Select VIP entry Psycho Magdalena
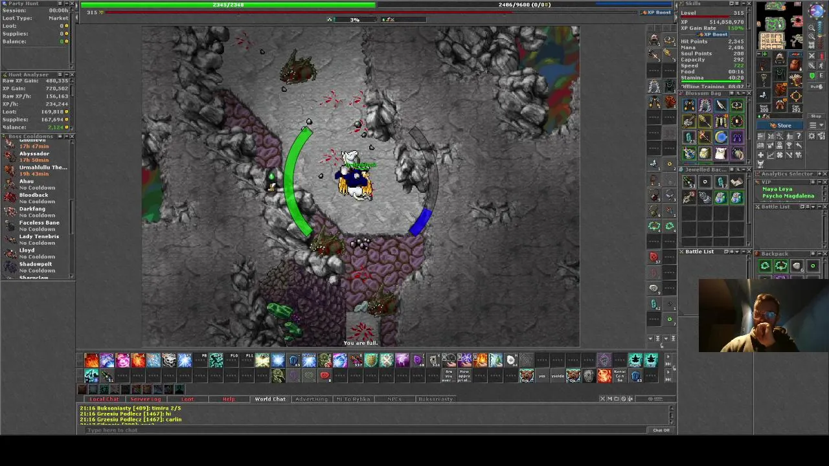The height and width of the screenshot is (466, 829). [x=789, y=196]
